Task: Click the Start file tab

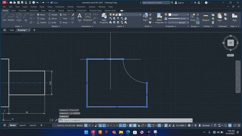Action: 12,30
